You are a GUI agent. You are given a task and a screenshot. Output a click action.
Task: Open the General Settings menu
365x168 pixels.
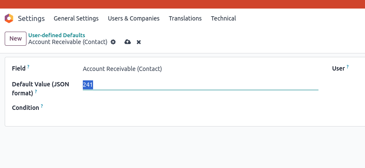[x=76, y=18]
